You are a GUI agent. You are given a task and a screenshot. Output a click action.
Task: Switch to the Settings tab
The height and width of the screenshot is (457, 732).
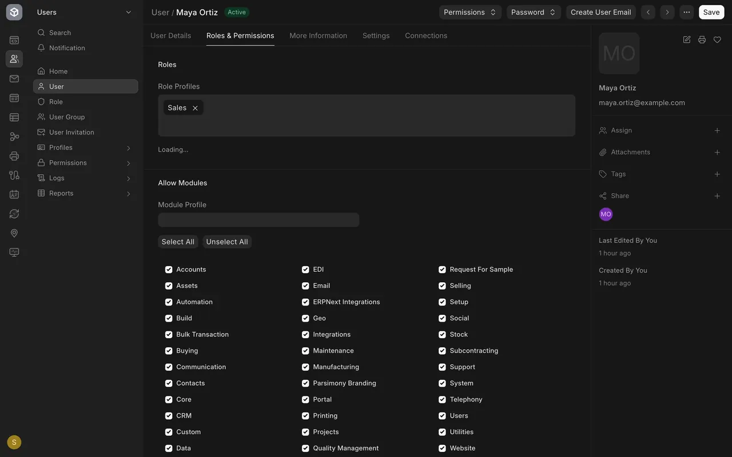376,35
